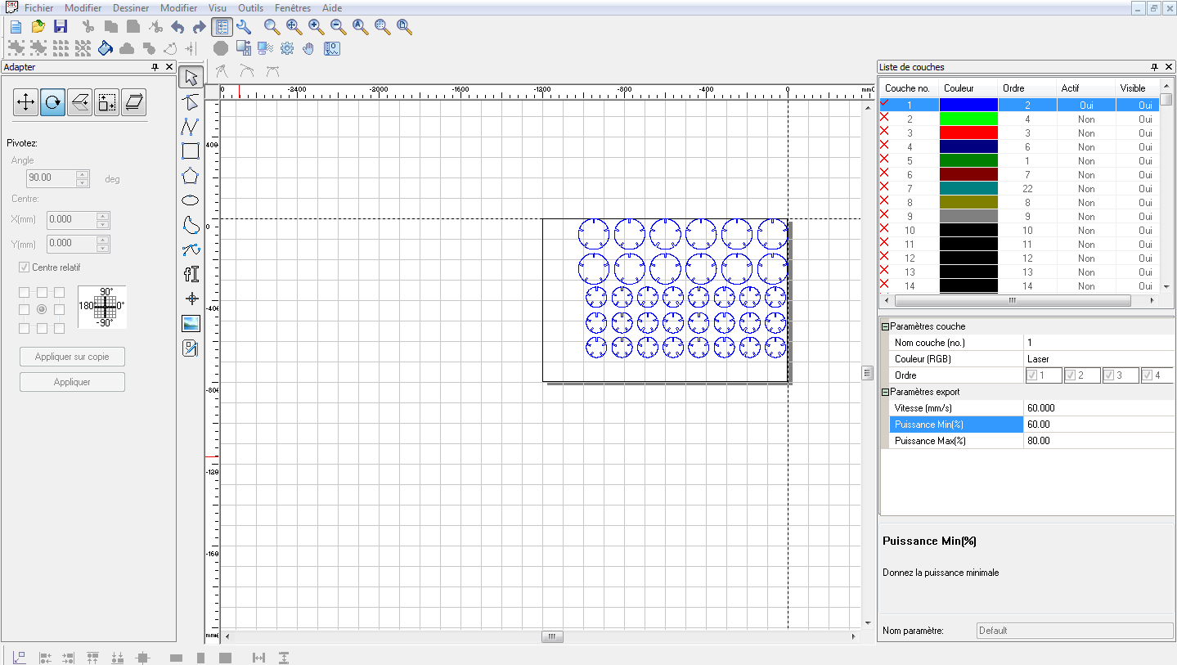Redo with the right curved arrow icon

pyautogui.click(x=199, y=27)
